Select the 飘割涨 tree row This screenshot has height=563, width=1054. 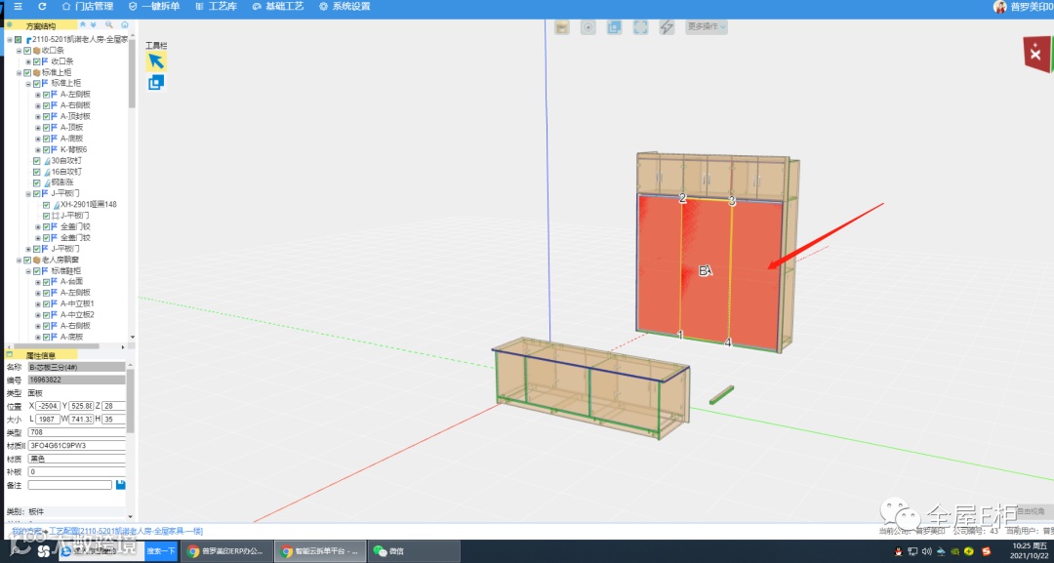(x=62, y=182)
